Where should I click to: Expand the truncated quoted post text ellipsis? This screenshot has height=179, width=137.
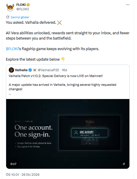(10, 94)
